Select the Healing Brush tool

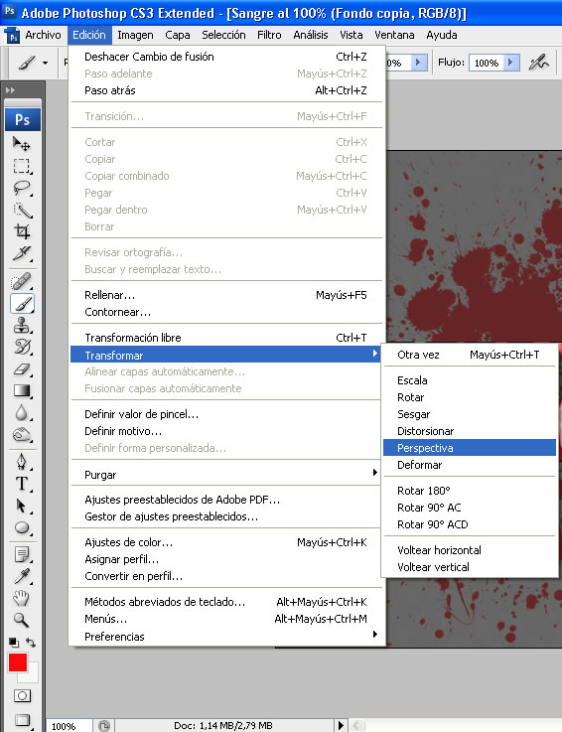tap(22, 281)
